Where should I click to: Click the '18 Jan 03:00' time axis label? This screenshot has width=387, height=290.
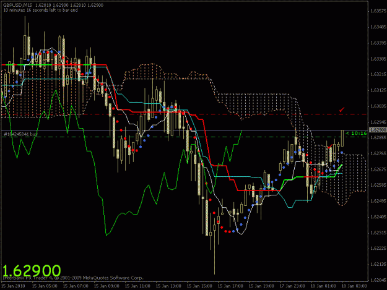point(354,286)
